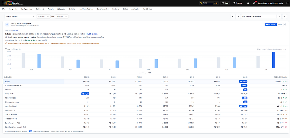Select the Relatórios menu item
Image resolution: width=290 pixels, height=138 pixels.
(61, 9)
